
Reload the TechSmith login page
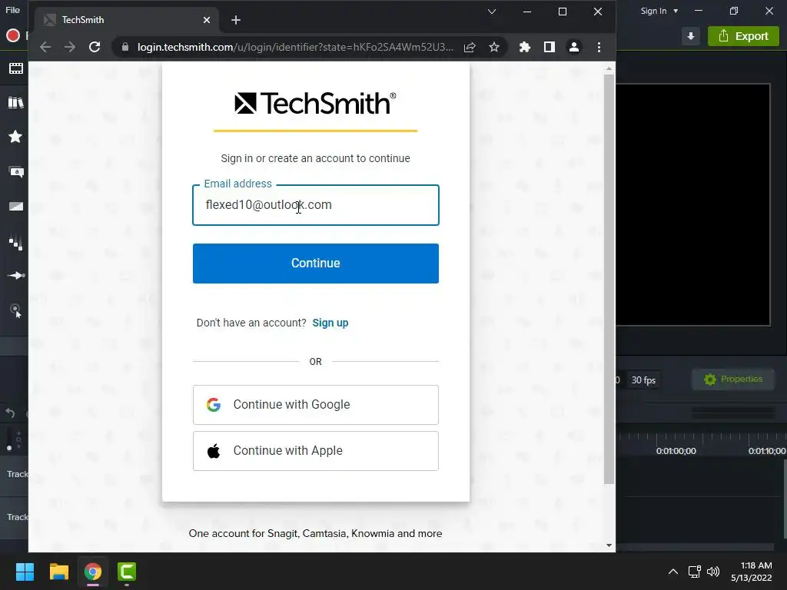coord(95,47)
